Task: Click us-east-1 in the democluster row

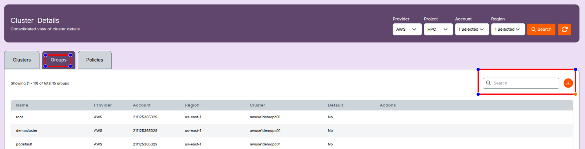Action: pyautogui.click(x=193, y=130)
